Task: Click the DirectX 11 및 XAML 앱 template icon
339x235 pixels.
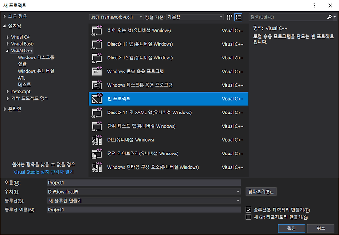Action: (x=97, y=113)
